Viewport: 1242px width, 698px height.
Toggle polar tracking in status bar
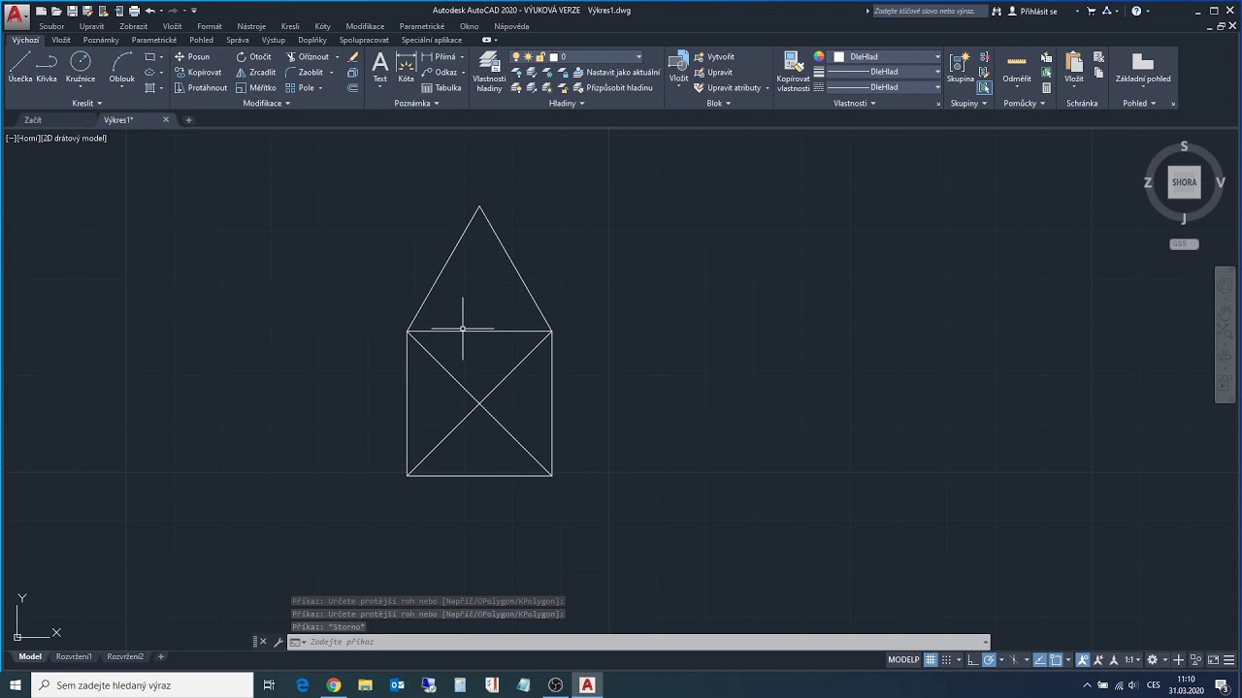[989, 660]
